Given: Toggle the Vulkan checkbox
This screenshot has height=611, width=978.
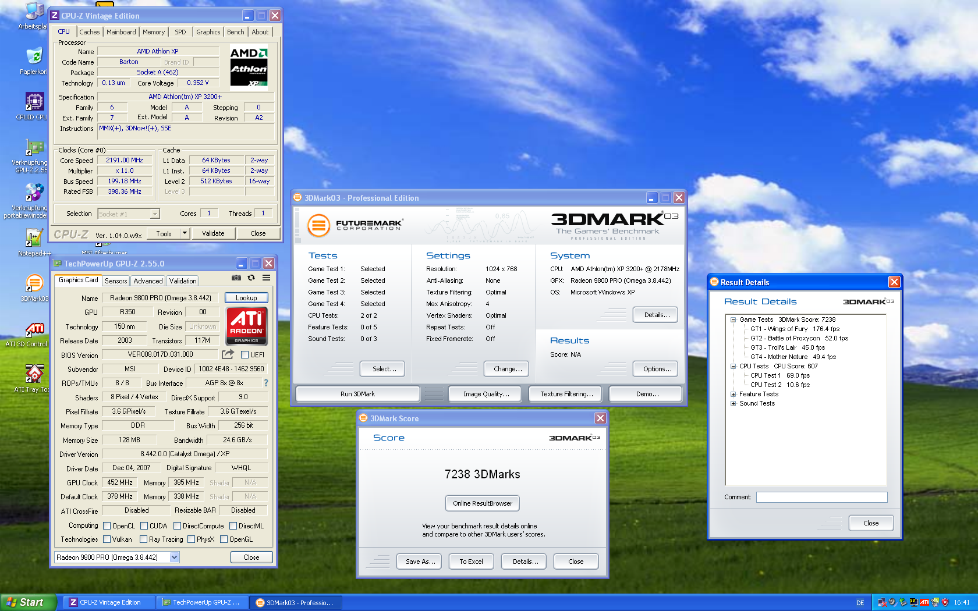Looking at the screenshot, I should (x=107, y=539).
